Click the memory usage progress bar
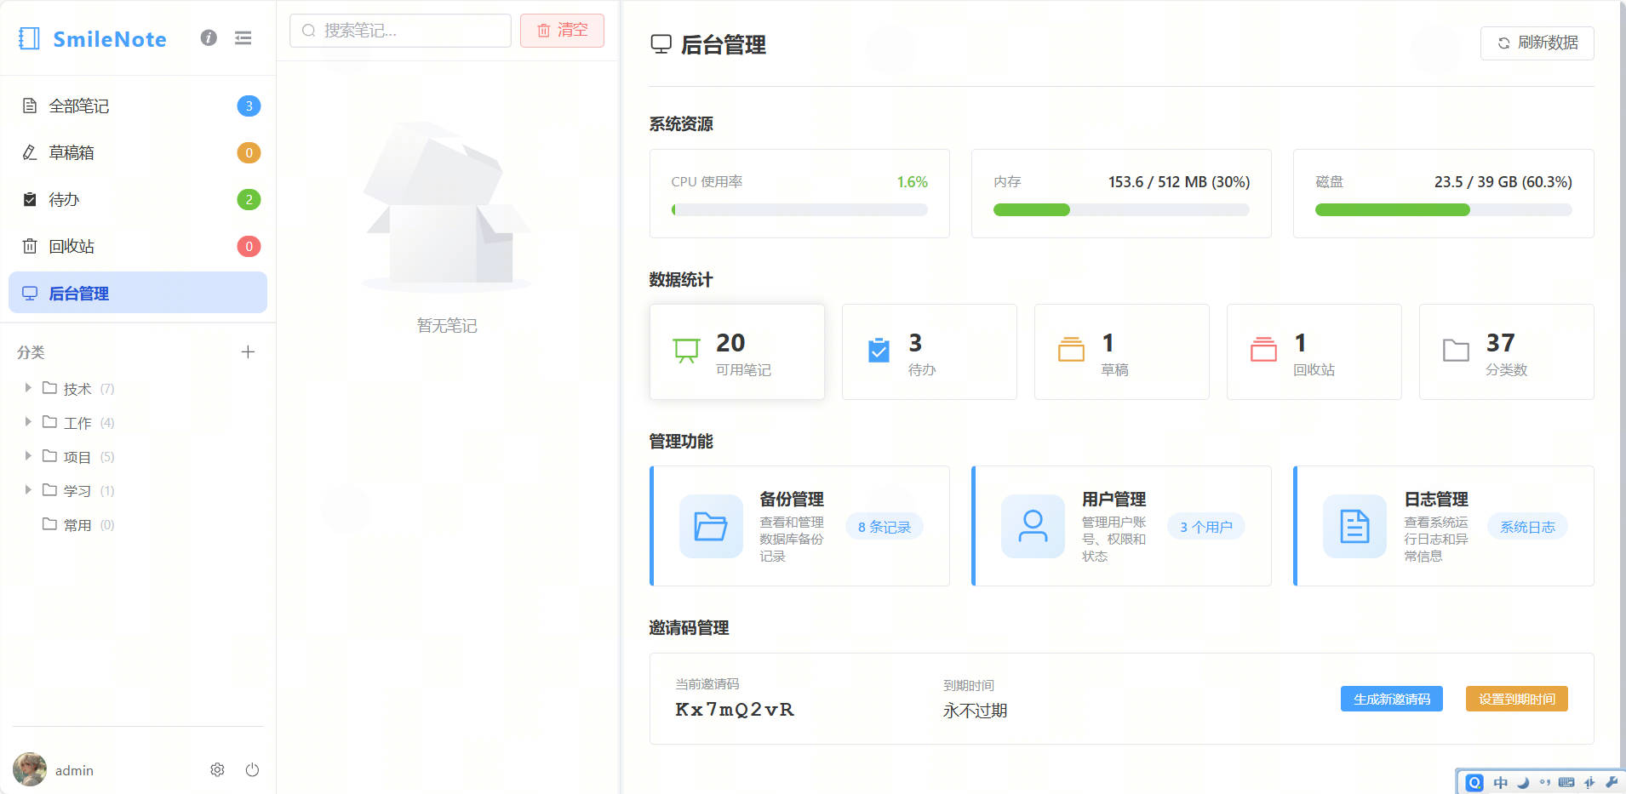Viewport: 1626px width, 794px height. tap(1121, 209)
